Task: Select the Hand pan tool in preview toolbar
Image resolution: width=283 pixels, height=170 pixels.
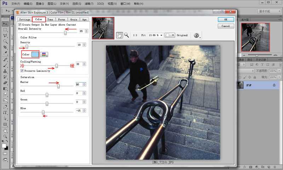Action: 120,35
